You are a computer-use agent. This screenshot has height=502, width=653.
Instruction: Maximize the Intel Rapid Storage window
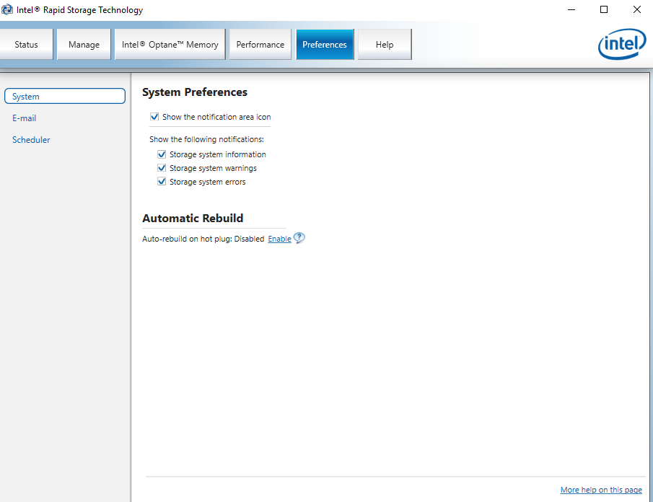coord(604,9)
